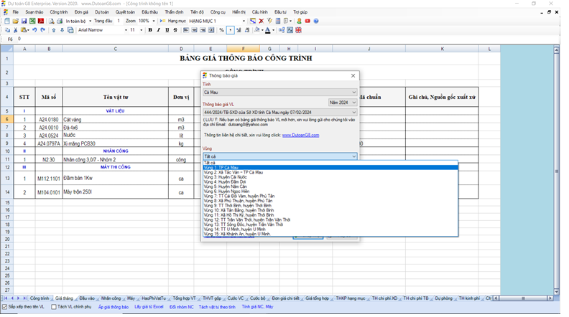Click the 'Cát vàng' material name cell
The height and width of the screenshot is (317, 569).
(x=73, y=120)
